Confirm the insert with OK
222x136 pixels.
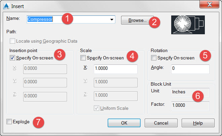pyautogui.click(x=124, y=123)
